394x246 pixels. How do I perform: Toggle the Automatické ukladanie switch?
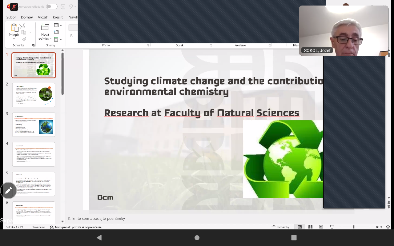pyautogui.click(x=52, y=6)
